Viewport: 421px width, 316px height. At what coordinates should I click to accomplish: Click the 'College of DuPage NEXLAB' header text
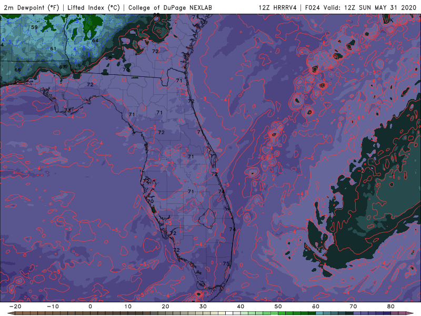pyautogui.click(x=170, y=7)
